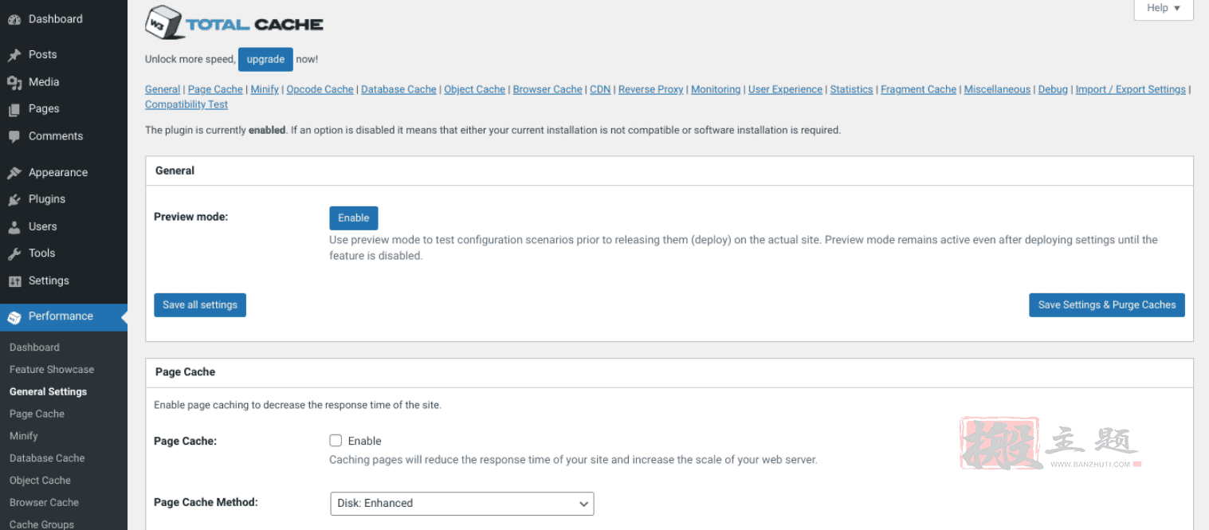This screenshot has height=530, width=1209.
Task: Open Object Cache submenu item
Action: tap(40, 481)
